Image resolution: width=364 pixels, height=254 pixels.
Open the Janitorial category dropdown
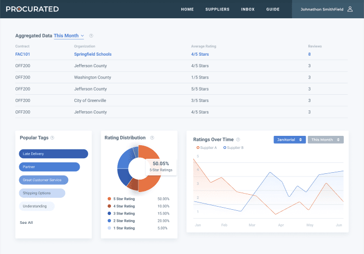pos(290,139)
